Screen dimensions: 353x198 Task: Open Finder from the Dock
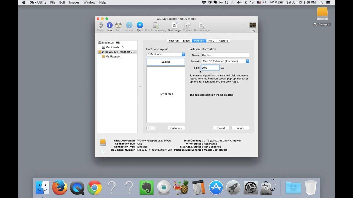point(42,188)
